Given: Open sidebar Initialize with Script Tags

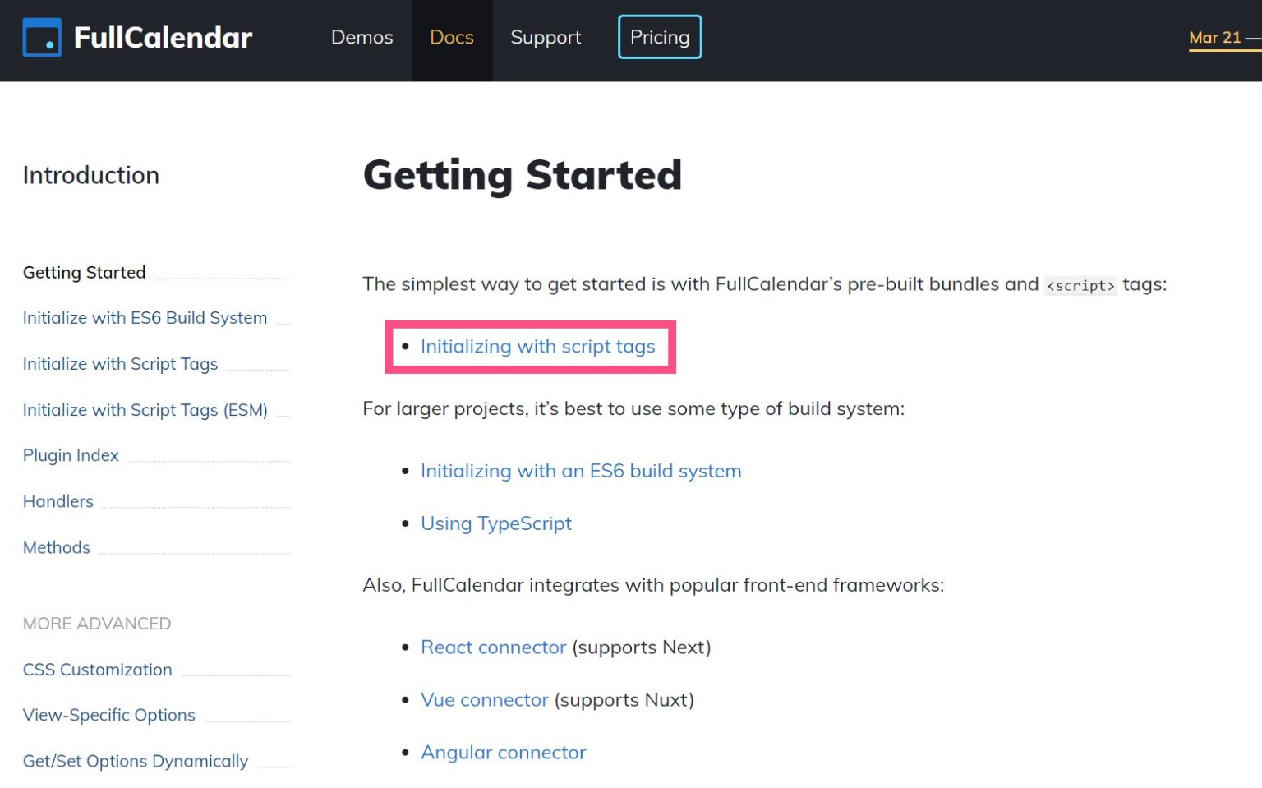Looking at the screenshot, I should tap(120, 364).
